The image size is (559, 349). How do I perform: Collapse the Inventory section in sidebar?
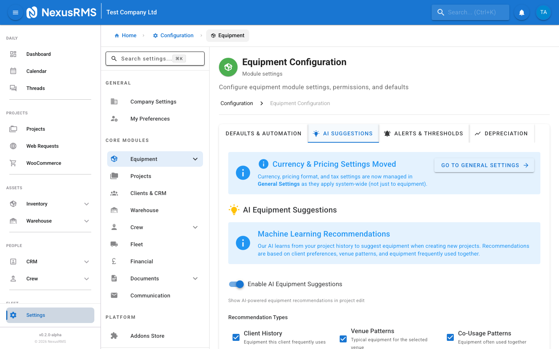[x=87, y=204]
